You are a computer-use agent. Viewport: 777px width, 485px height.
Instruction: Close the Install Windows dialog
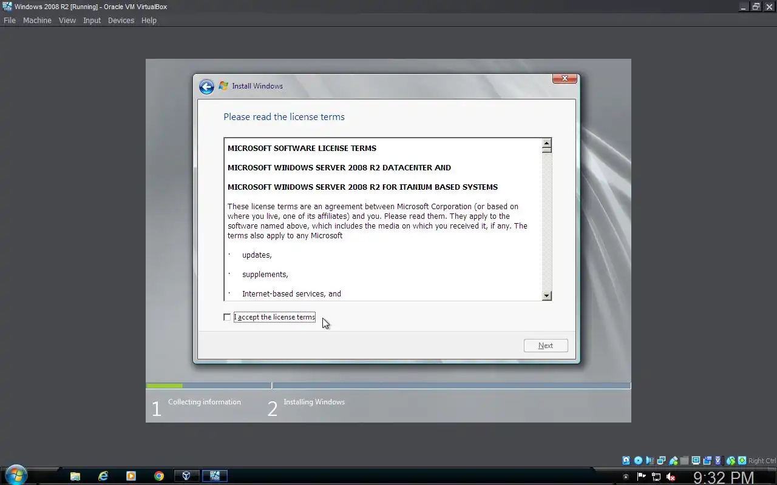tap(565, 78)
